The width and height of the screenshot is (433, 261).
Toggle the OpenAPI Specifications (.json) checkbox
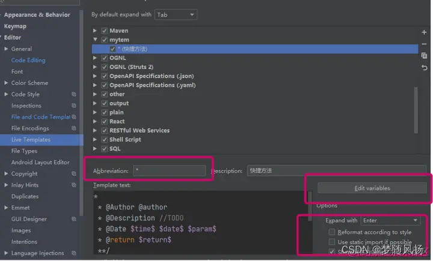[105, 76]
